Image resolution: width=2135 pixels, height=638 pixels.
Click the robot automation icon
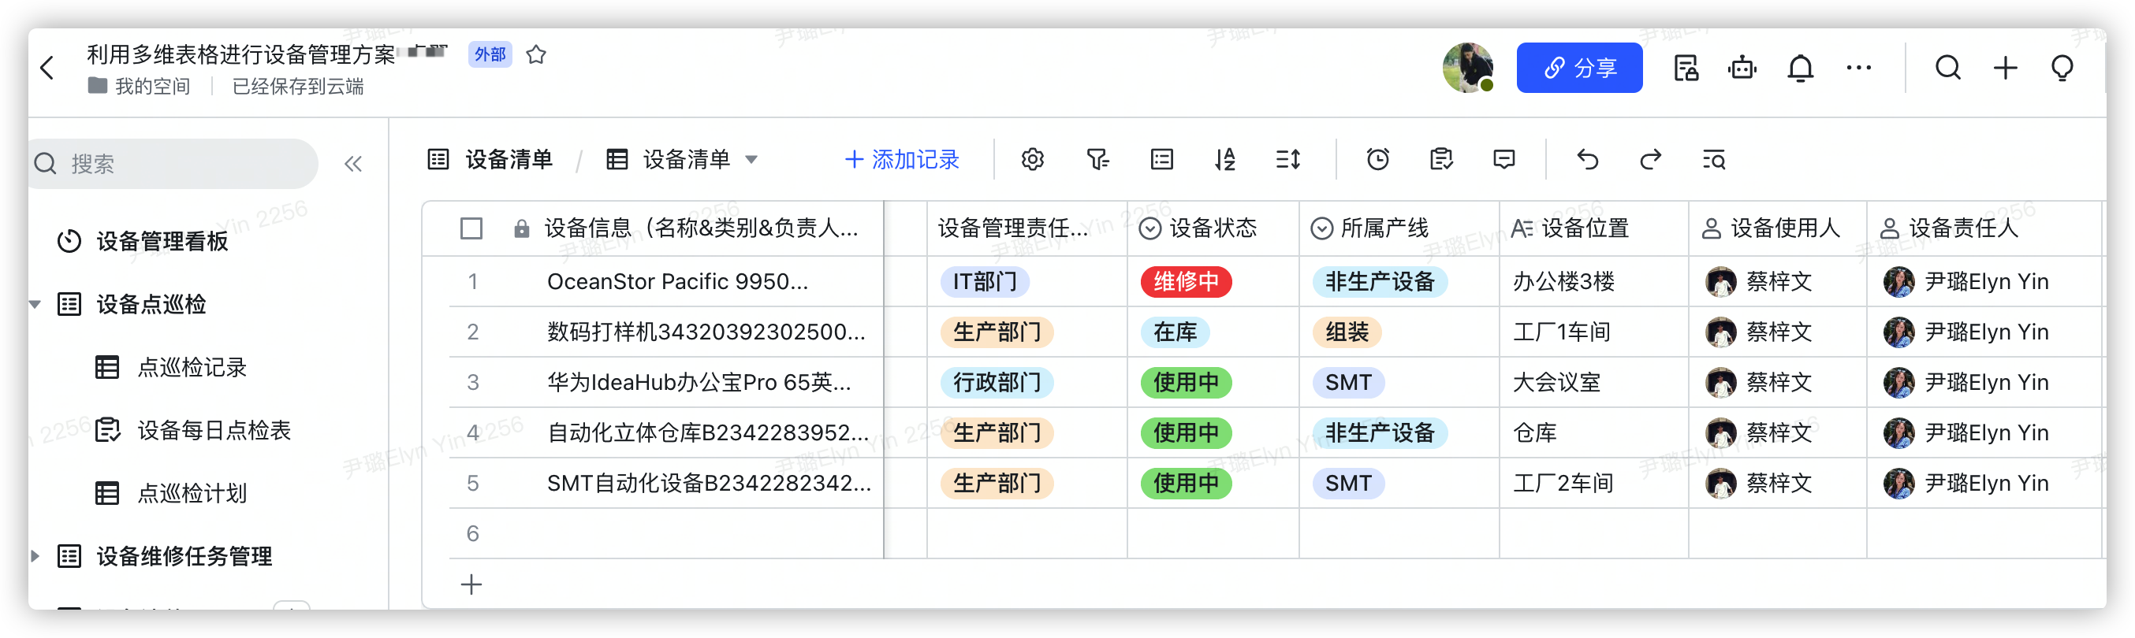point(1742,68)
